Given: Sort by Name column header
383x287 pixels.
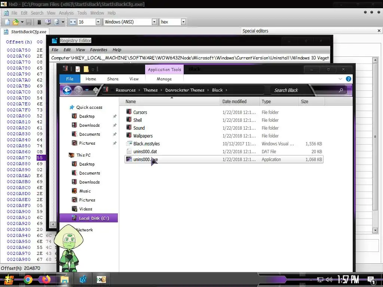Looking at the screenshot, I should point(170,102).
